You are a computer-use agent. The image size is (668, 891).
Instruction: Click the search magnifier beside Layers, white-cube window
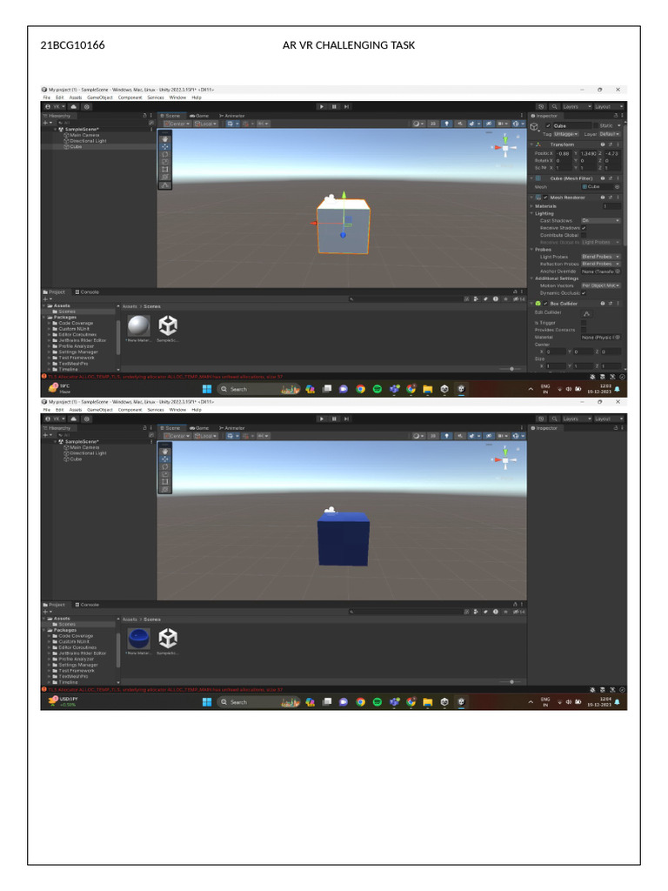click(554, 107)
